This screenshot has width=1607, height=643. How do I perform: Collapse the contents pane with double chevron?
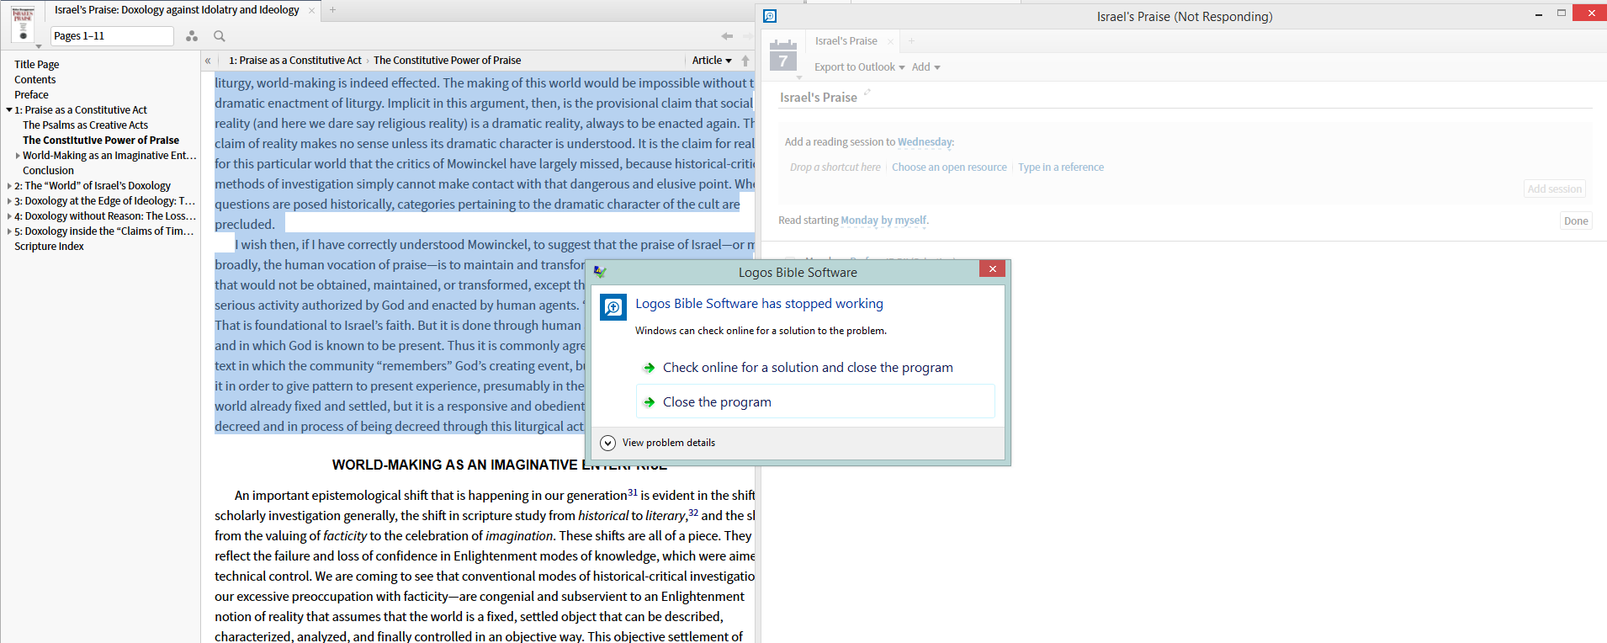click(x=208, y=61)
